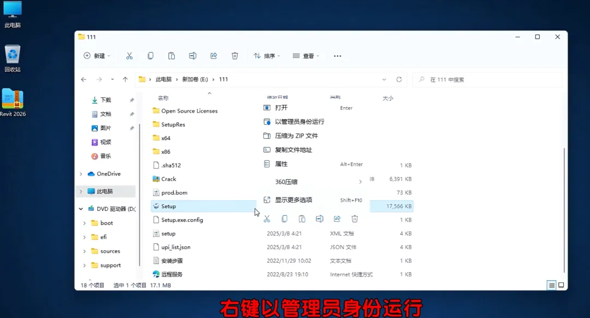Viewport: 590px width, 318px height.
Task: Select 下载 in the quick access sidebar
Action: [106, 100]
